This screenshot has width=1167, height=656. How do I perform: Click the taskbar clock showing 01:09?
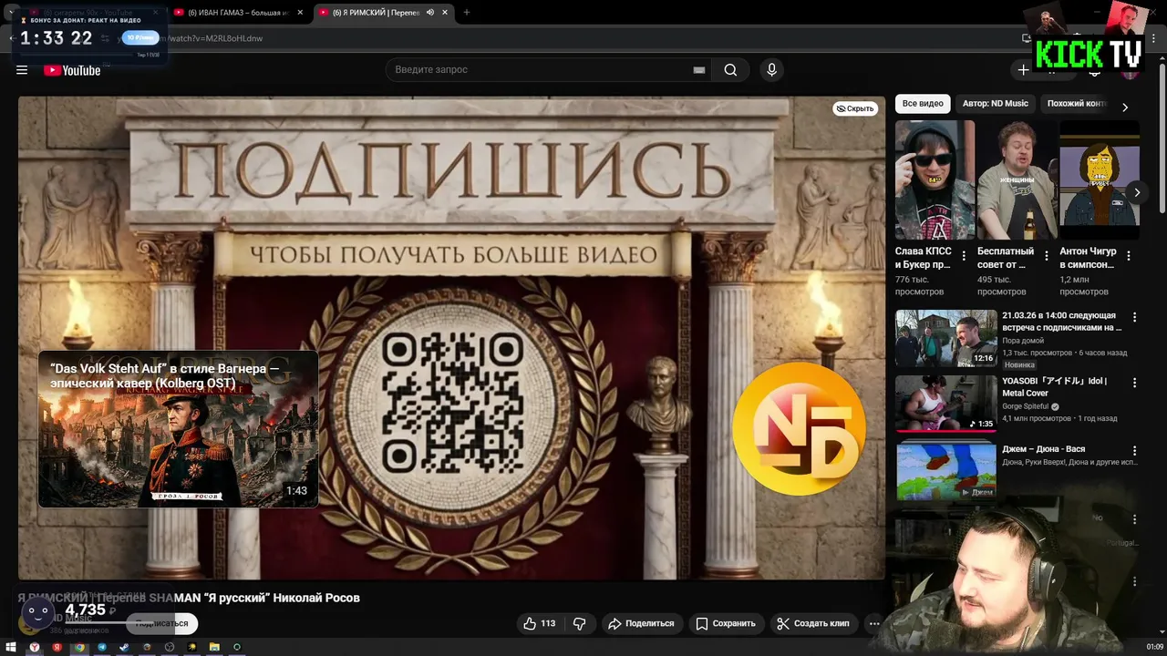[x=1154, y=647]
